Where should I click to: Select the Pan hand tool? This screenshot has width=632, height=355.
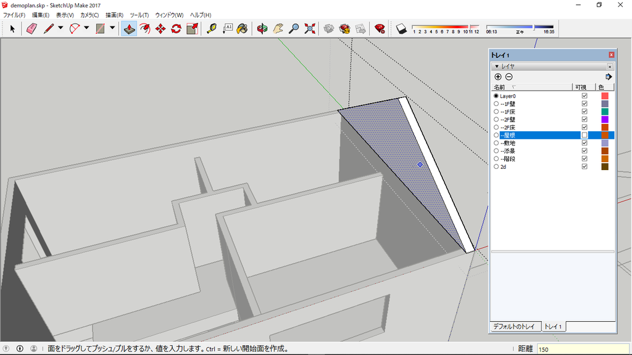click(x=278, y=28)
